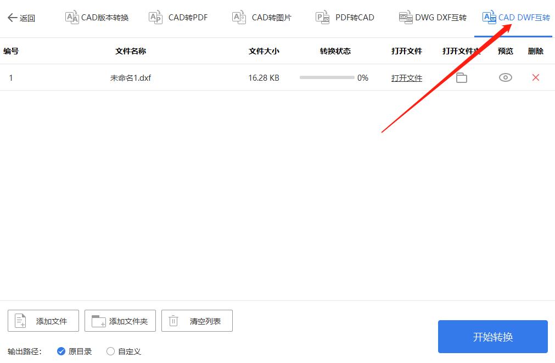This screenshot has height=363, width=555.
Task: Select the 原目录 output path option
Action: 61,351
